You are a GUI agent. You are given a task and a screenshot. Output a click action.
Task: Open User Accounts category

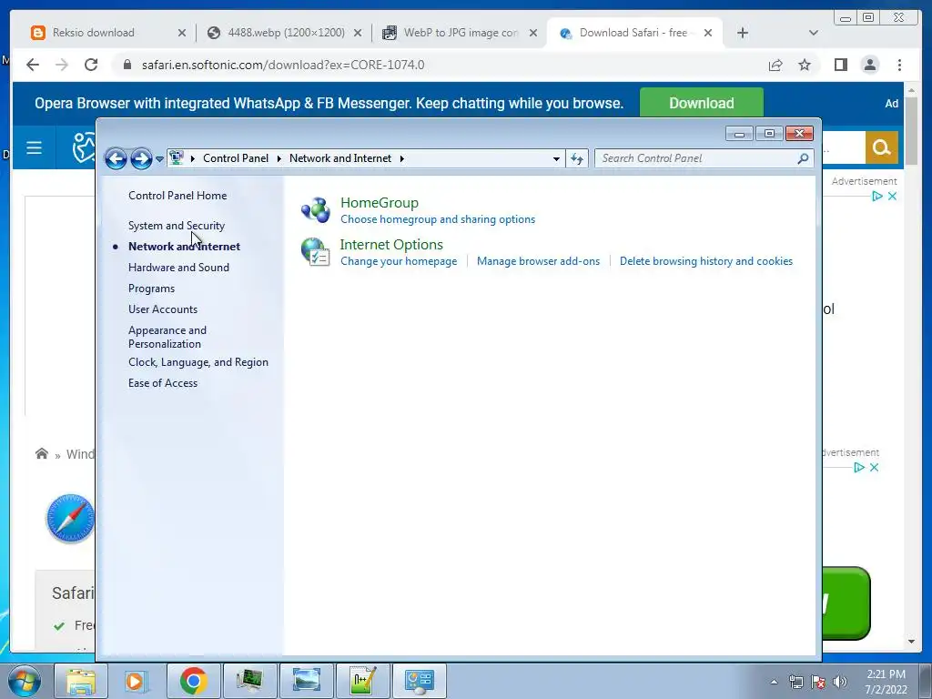pos(162,309)
